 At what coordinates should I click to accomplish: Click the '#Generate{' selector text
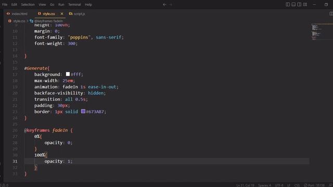click(36, 68)
